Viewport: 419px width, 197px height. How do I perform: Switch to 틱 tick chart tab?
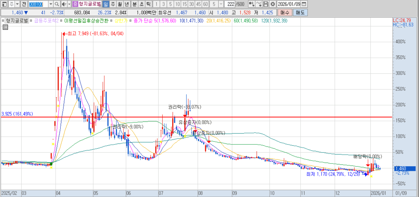149,4
